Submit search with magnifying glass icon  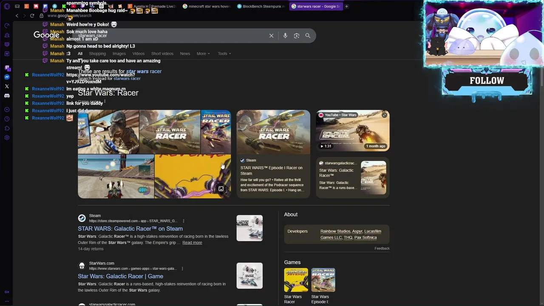pyautogui.click(x=308, y=36)
